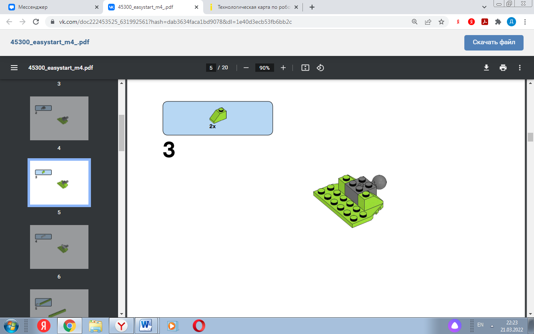This screenshot has height=334, width=534.
Task: Select the page 5 thumbnail
Action: pos(59,182)
